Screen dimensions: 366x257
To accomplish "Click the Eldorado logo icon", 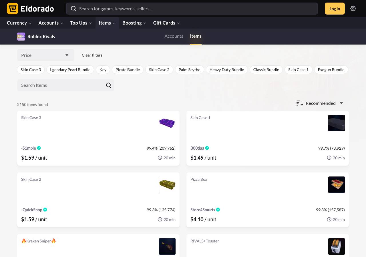I will point(13,9).
